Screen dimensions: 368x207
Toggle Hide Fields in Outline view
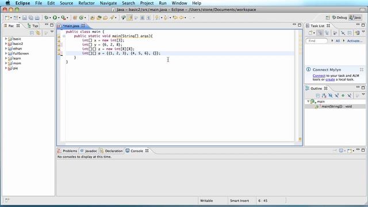(331, 95)
